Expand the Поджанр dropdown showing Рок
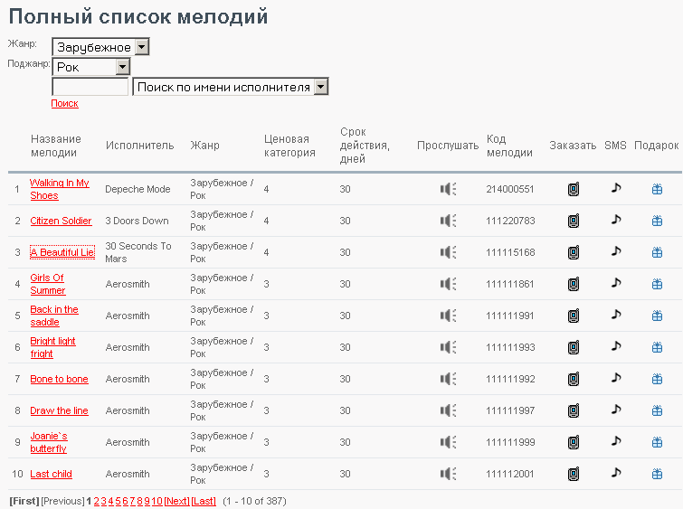 click(90, 67)
